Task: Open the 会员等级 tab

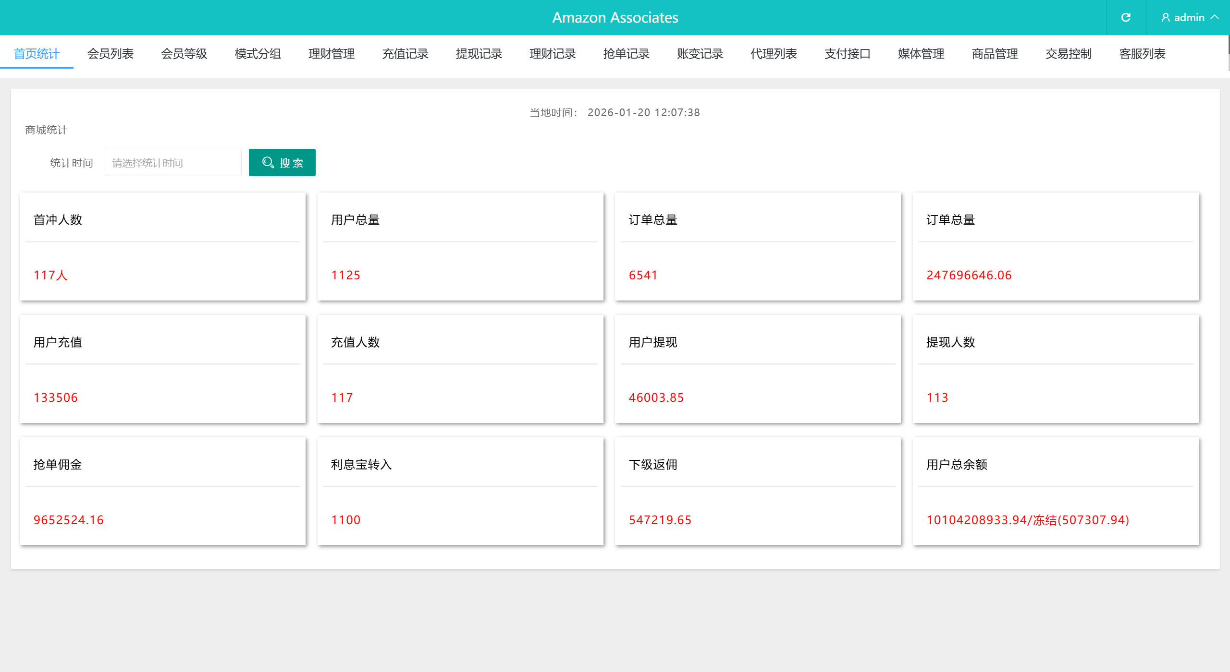Action: pos(184,54)
